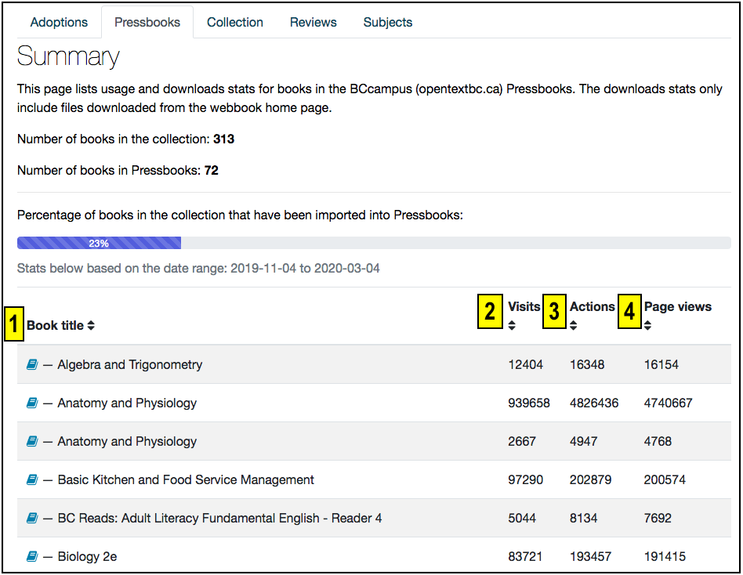
Task: Click book icon for Biology 2e
Action: [32, 556]
